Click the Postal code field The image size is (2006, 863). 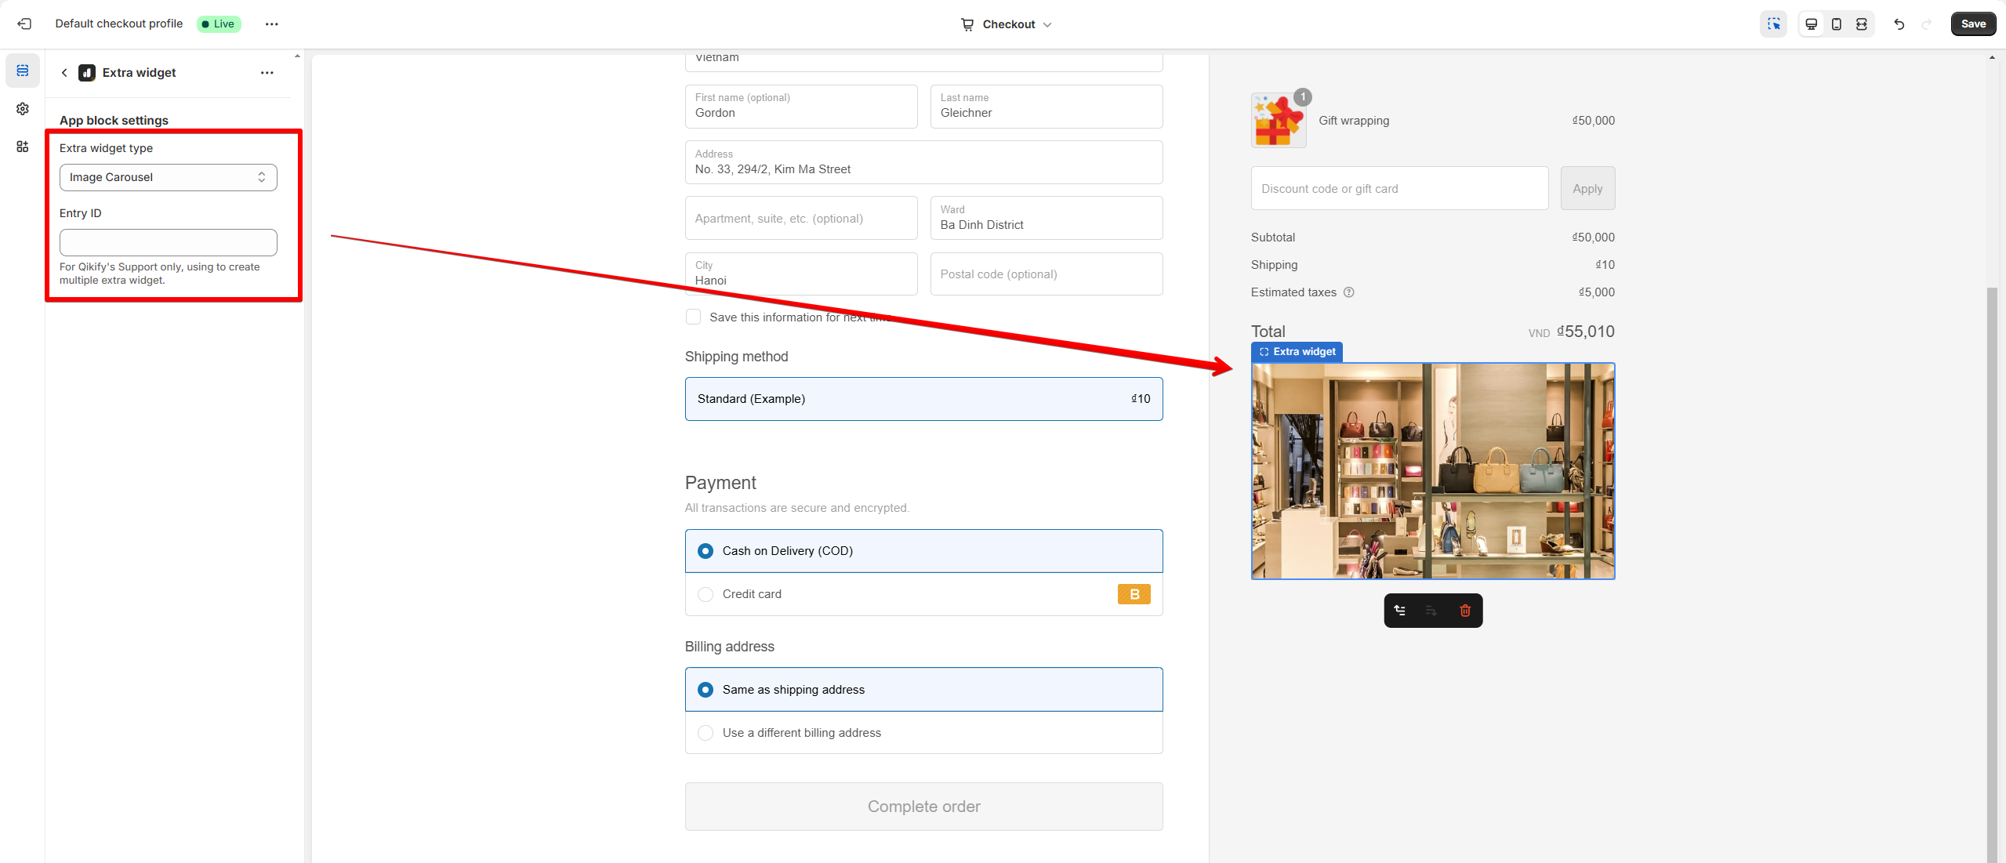click(1047, 274)
